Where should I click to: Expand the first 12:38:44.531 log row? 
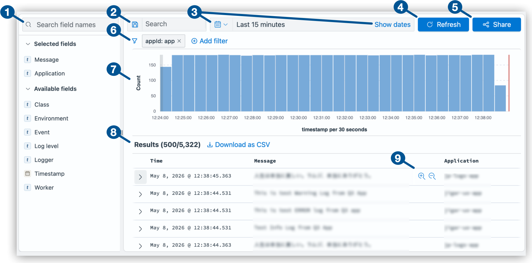click(x=140, y=194)
